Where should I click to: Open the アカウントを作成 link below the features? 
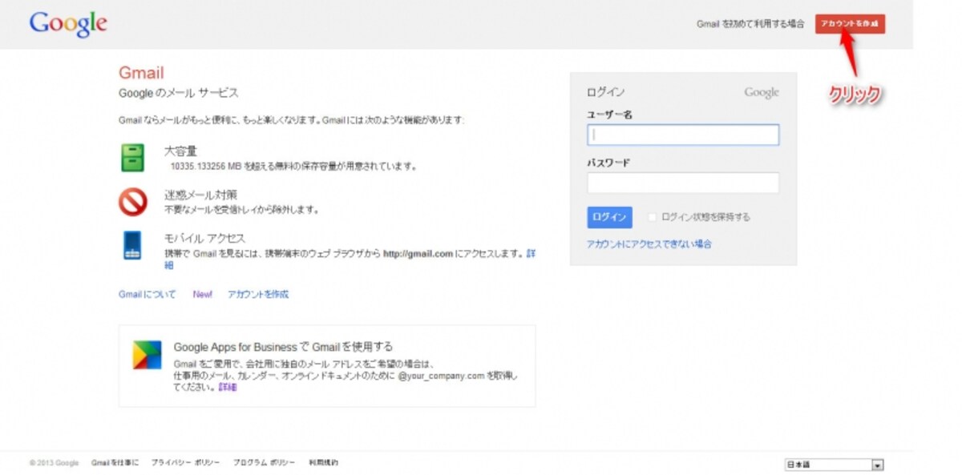[258, 295]
